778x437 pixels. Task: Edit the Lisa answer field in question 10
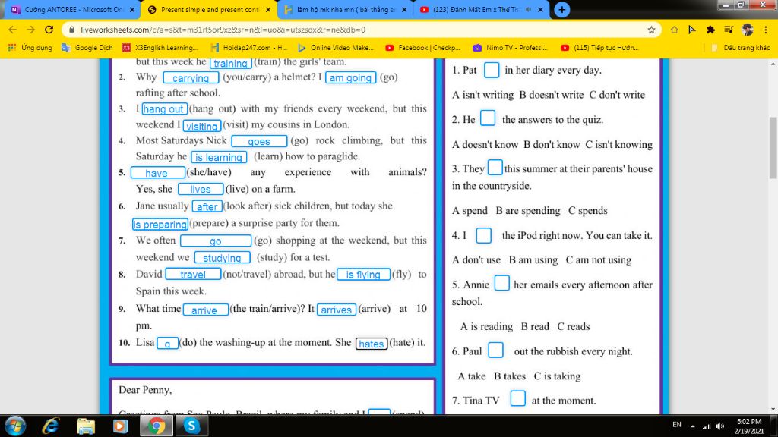[x=168, y=344]
